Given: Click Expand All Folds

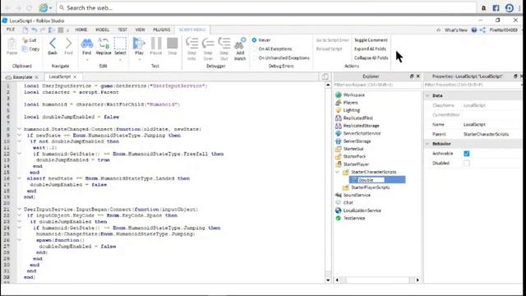Looking at the screenshot, I should [x=370, y=49].
